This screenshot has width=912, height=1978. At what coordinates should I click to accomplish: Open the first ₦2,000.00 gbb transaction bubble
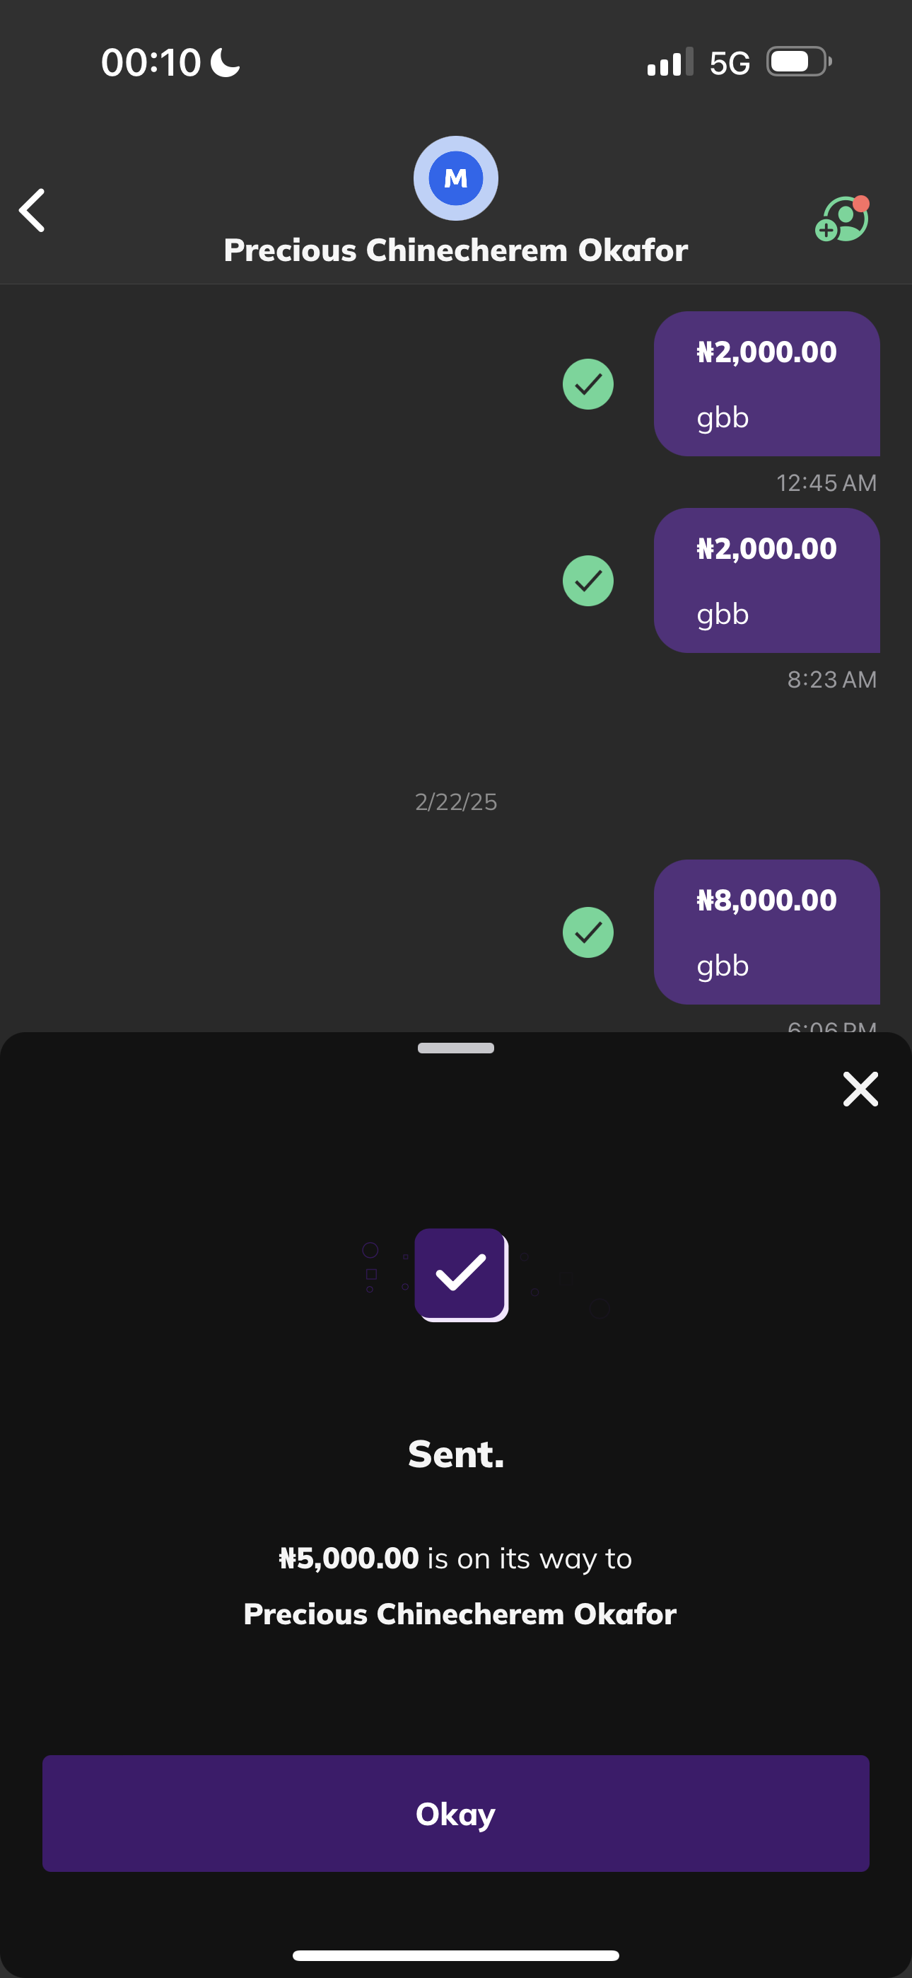coord(766,384)
